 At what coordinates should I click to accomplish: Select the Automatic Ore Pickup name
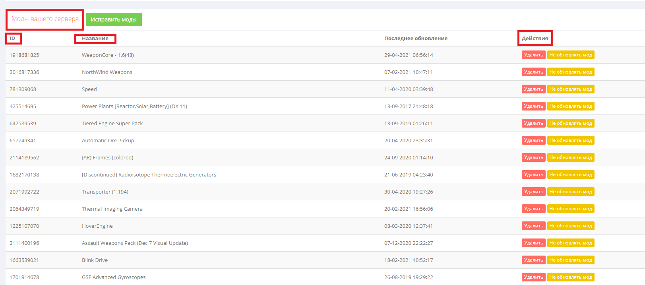click(108, 141)
